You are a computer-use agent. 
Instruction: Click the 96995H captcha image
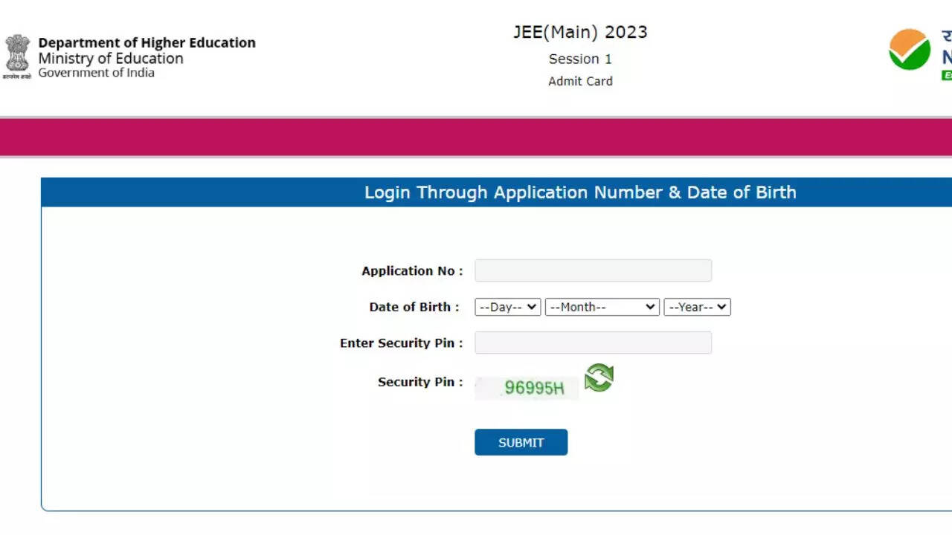click(x=527, y=387)
